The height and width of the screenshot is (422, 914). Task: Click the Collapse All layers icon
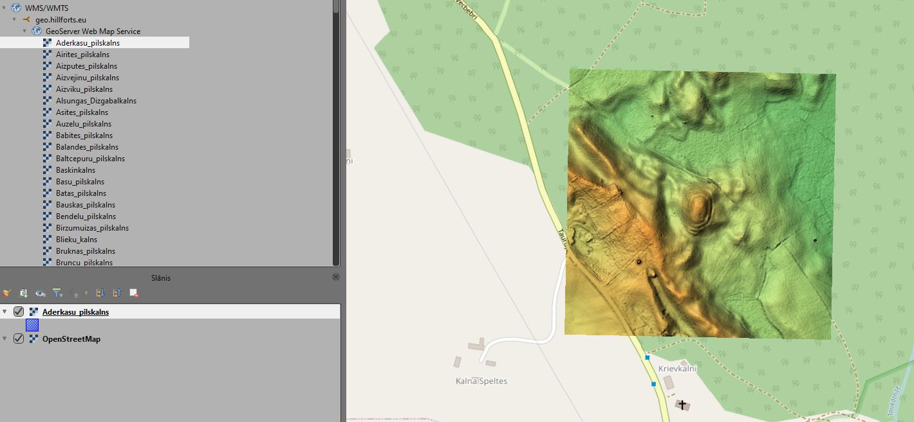pos(117,293)
